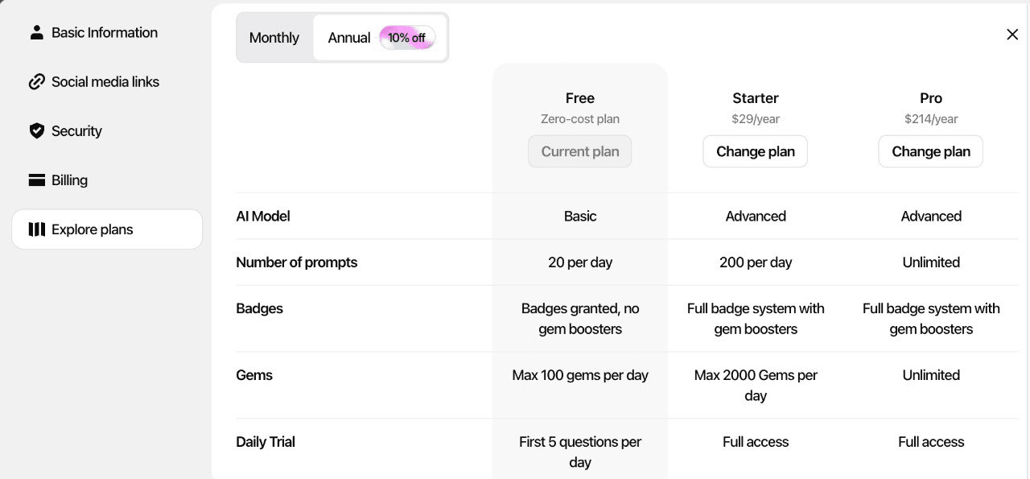Click the Pro plan heading
1030x479 pixels.
(930, 98)
